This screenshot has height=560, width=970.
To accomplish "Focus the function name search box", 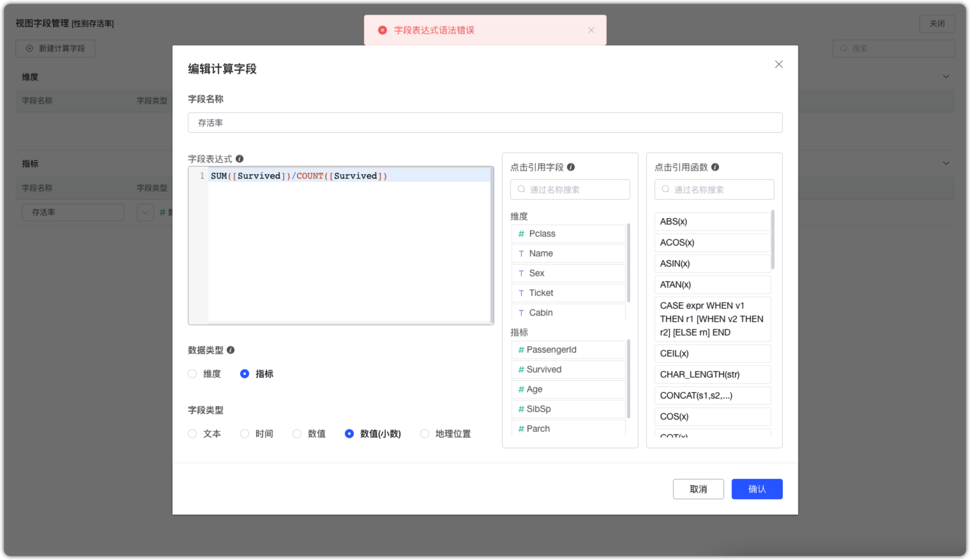I will click(x=714, y=189).
